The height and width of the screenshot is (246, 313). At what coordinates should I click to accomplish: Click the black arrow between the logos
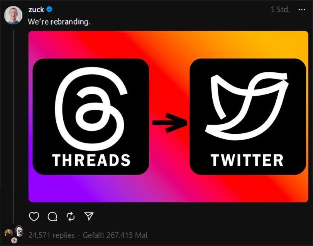(170, 123)
